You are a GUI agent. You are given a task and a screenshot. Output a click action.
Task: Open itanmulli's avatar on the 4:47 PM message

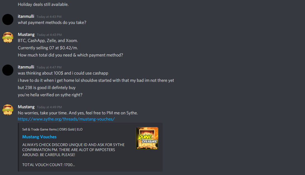(x=8, y=70)
